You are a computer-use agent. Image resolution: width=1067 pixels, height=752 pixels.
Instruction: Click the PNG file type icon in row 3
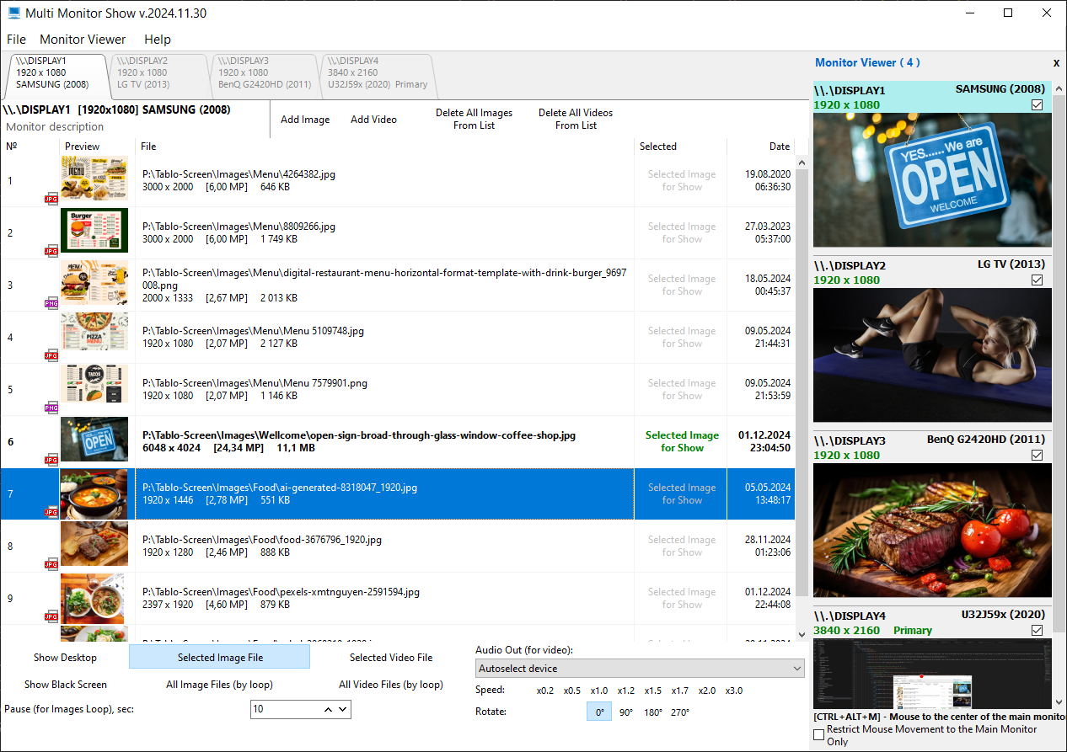tap(51, 303)
